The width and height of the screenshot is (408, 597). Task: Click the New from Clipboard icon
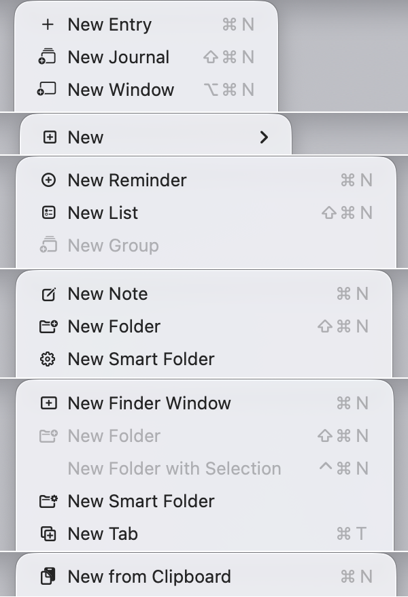click(48, 577)
